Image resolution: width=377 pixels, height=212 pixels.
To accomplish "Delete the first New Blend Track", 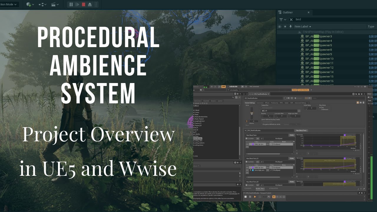I will (x=291, y=135).
